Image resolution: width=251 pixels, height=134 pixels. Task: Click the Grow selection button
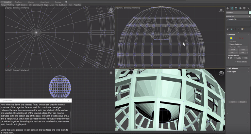[x=243, y=49]
